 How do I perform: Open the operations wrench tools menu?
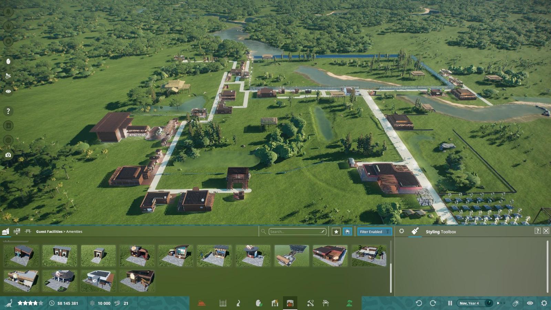[310, 303]
